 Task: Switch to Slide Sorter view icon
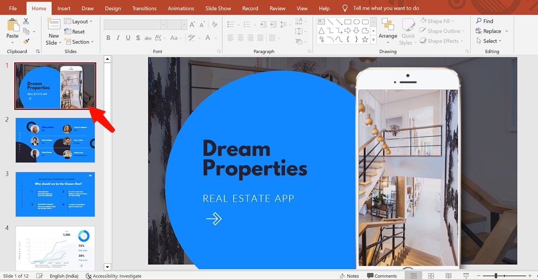pyautogui.click(x=431, y=276)
